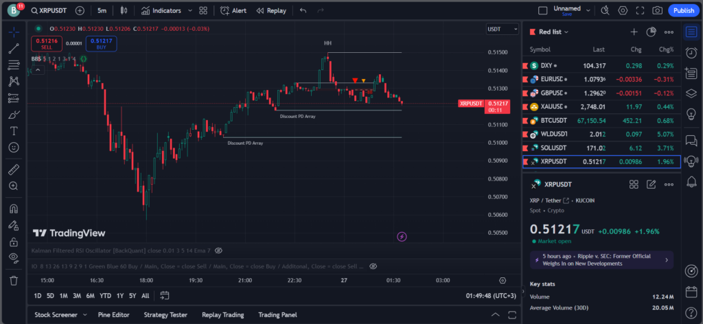The width and height of the screenshot is (703, 324).
Task: Select SOLUSDT in the watchlist
Action: [x=602, y=148]
